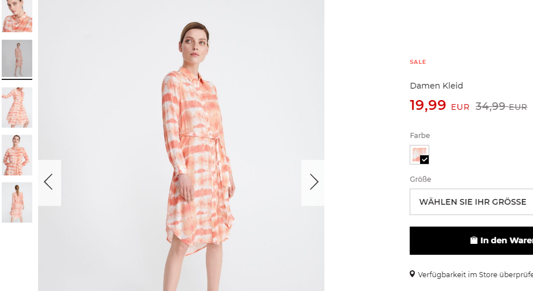The width and height of the screenshot is (533, 291).
Task: Click the crossed-out 34,99 EUR price
Action: 501,106
